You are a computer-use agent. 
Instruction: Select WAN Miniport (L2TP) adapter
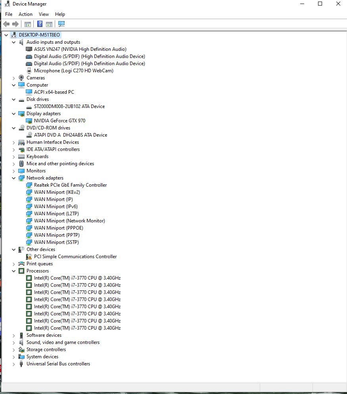click(x=56, y=214)
